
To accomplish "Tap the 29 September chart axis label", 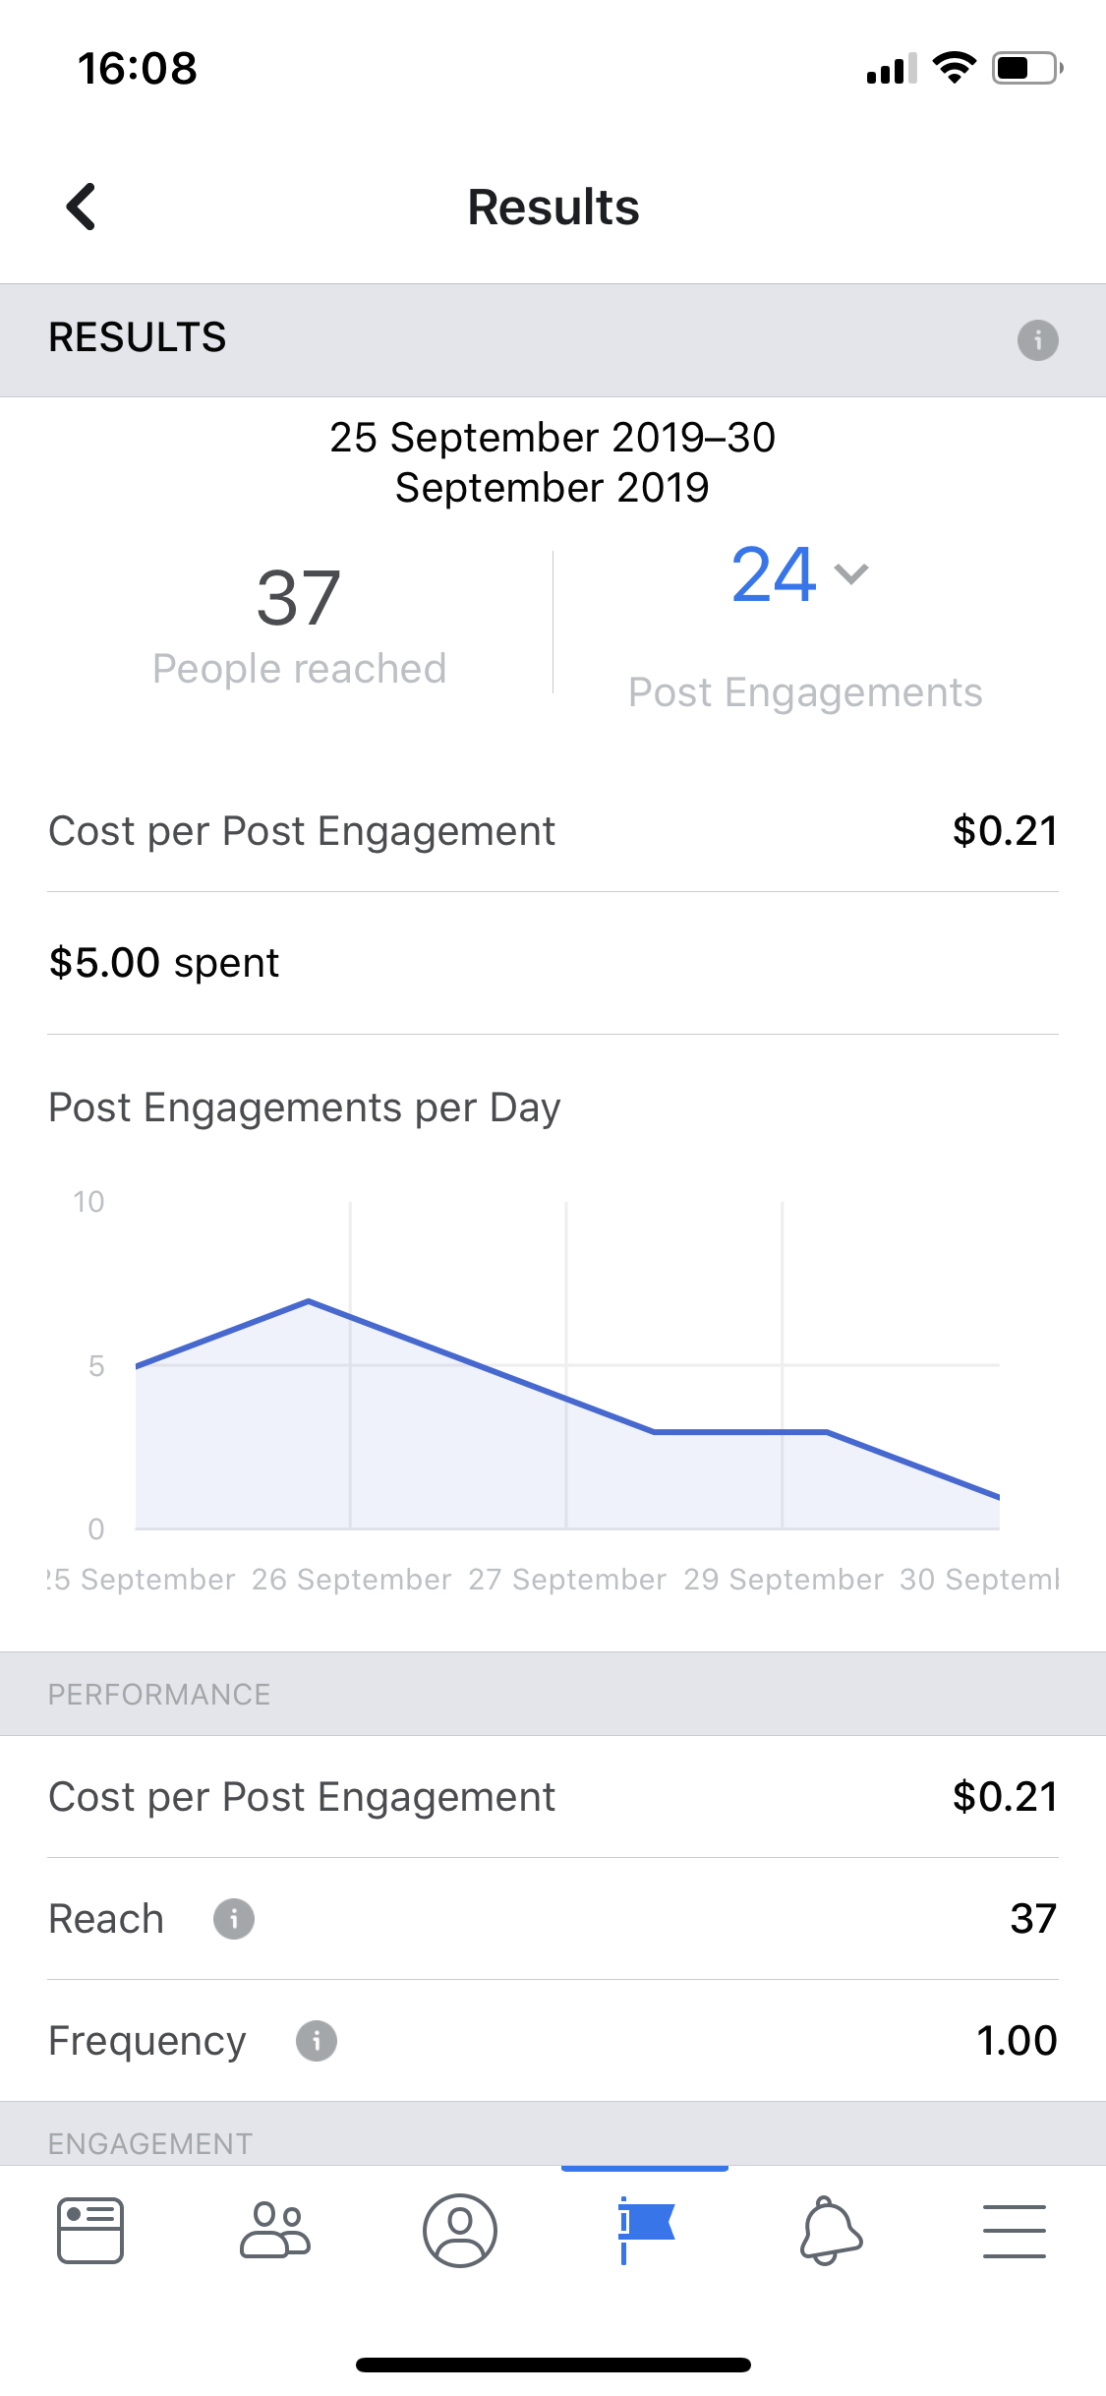I will click(x=784, y=1580).
